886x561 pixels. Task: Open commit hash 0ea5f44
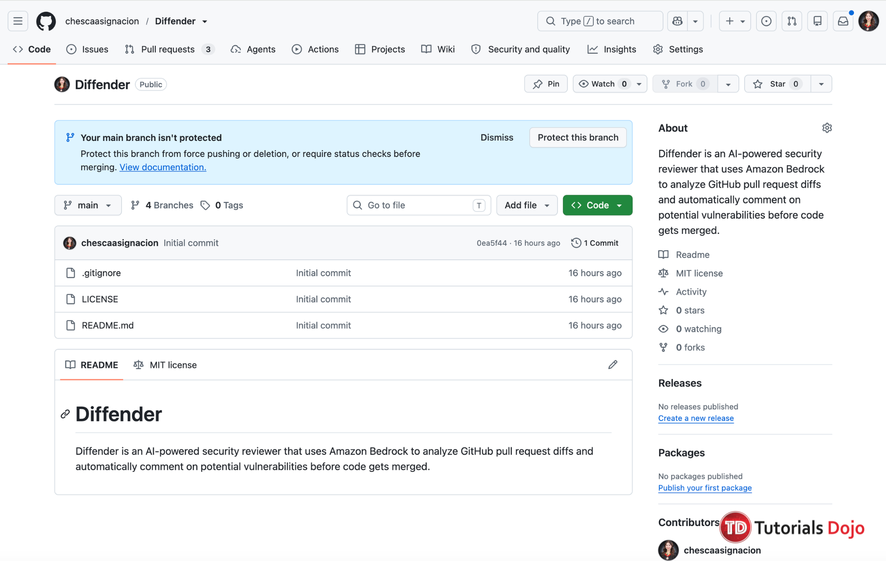(x=491, y=243)
